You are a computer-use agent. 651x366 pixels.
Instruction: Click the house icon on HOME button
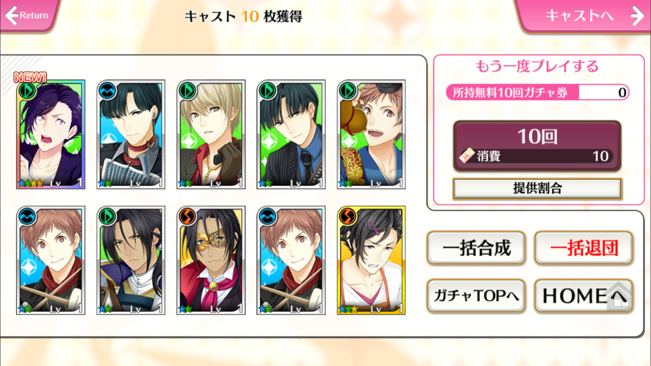point(619,296)
